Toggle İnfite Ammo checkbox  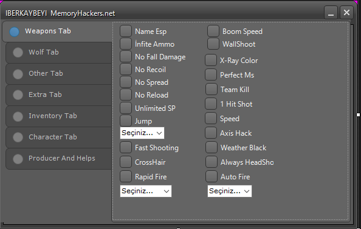pyautogui.click(x=126, y=44)
